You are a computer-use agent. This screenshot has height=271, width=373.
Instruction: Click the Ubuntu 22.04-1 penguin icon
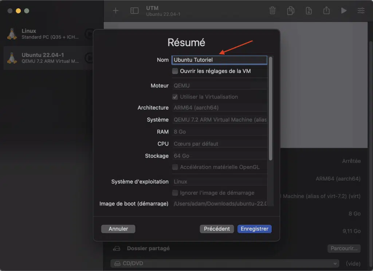tap(12, 58)
